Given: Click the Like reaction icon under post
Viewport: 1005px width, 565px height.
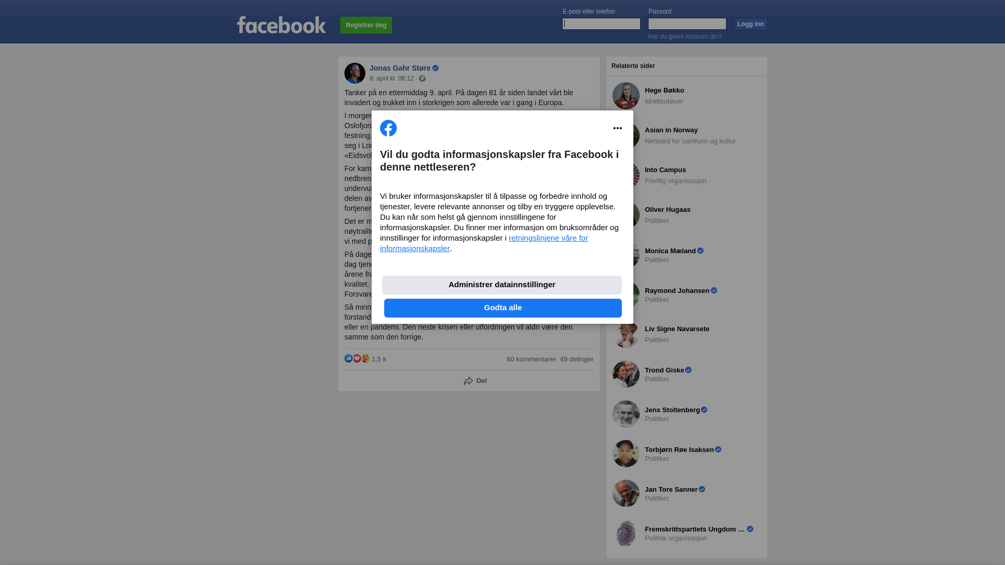Looking at the screenshot, I should tap(349, 358).
